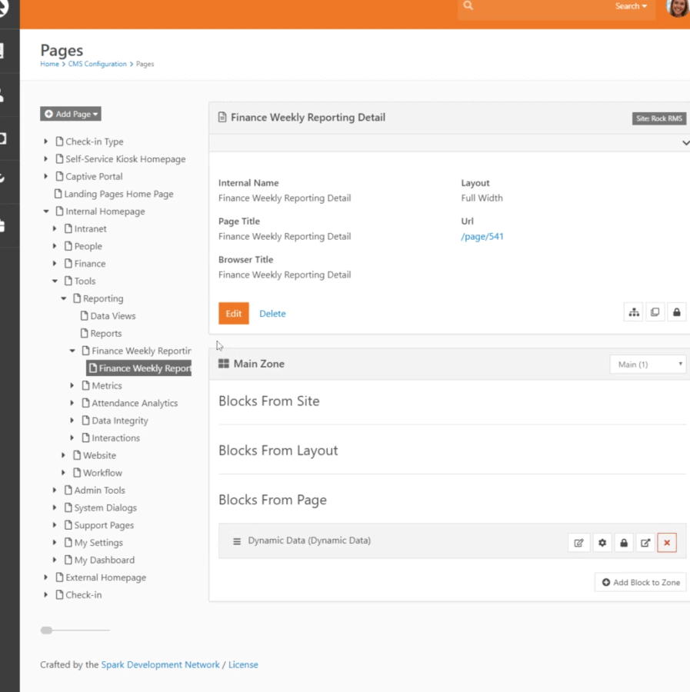
Task: Expand the Metrics tree node
Action: coord(72,386)
